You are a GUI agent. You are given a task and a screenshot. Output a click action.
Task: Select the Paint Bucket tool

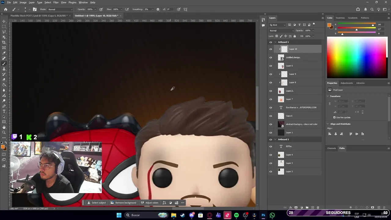coord(4,85)
